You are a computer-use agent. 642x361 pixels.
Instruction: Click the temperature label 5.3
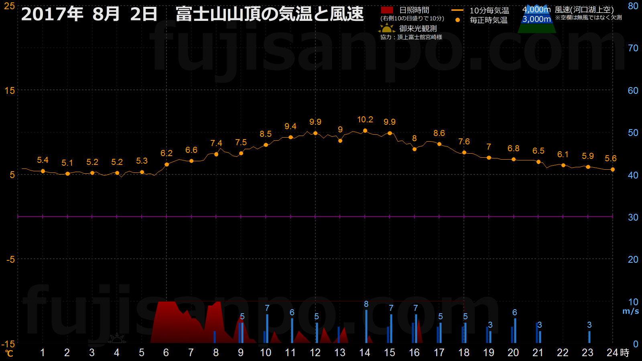(142, 161)
